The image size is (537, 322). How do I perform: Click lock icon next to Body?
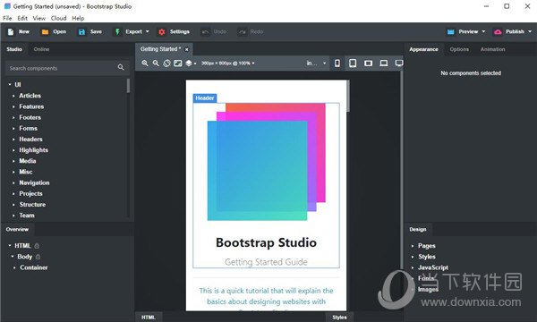[38, 257]
